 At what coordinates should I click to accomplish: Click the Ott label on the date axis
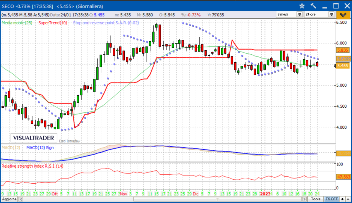pos(55,194)
